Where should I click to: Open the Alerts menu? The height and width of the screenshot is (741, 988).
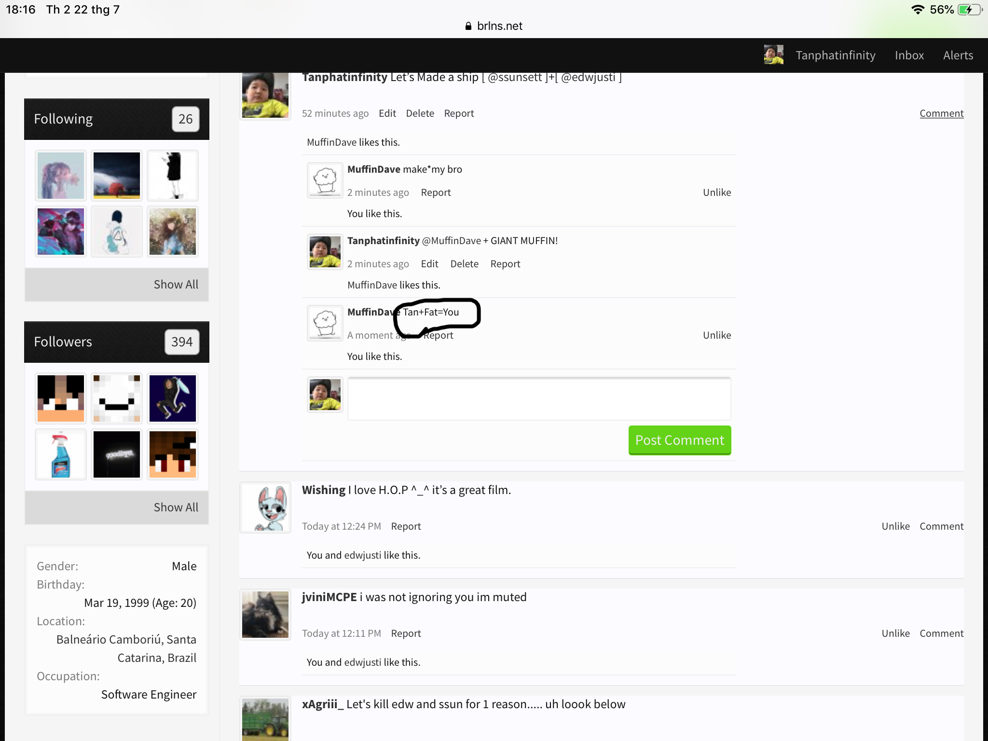click(958, 55)
